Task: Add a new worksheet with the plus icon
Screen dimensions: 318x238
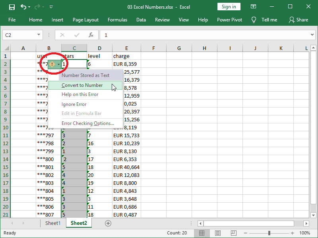Action: pyautogui.click(x=108, y=223)
